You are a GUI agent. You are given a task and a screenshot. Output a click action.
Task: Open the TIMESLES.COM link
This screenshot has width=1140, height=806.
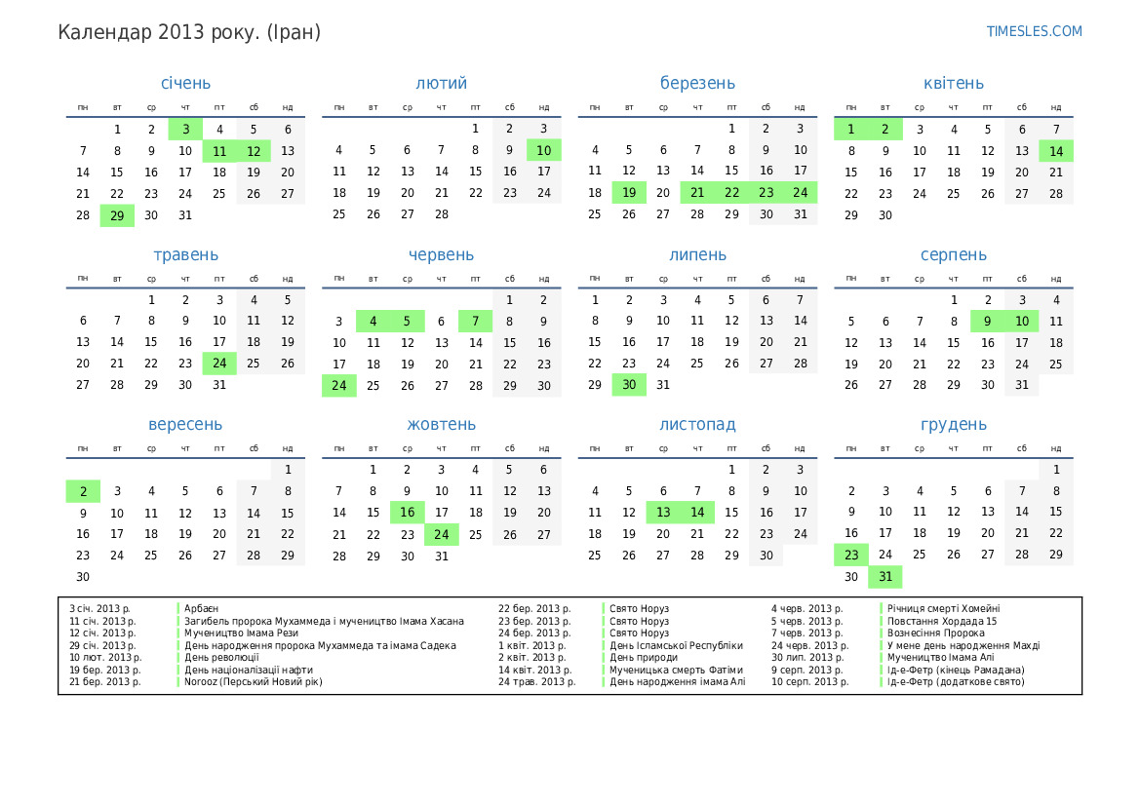[x=1034, y=31]
